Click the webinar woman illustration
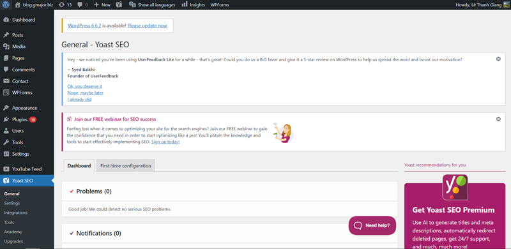The width and height of the screenshot is (511, 249). click(x=283, y=133)
